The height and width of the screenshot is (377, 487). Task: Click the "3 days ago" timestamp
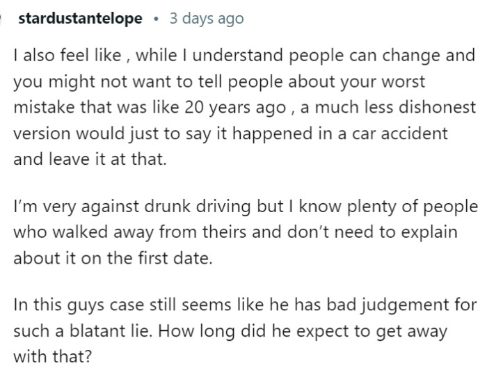pyautogui.click(x=207, y=19)
